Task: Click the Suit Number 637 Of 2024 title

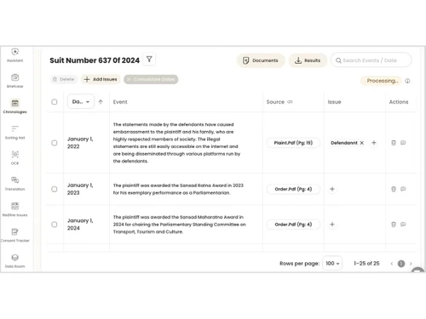Action: 95,60
